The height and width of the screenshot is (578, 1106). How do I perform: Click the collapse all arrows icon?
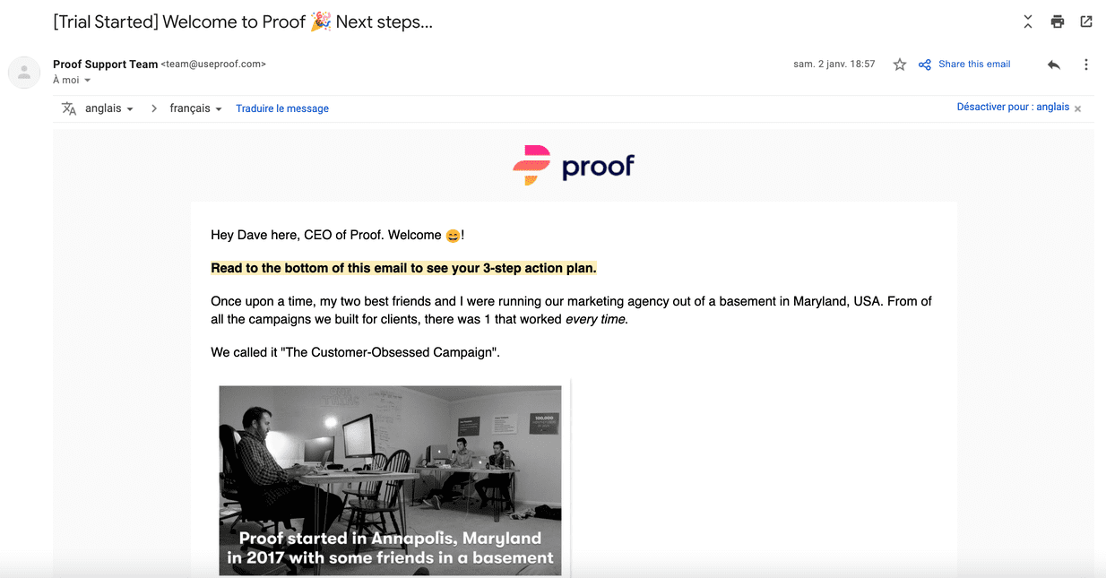[x=1028, y=22]
